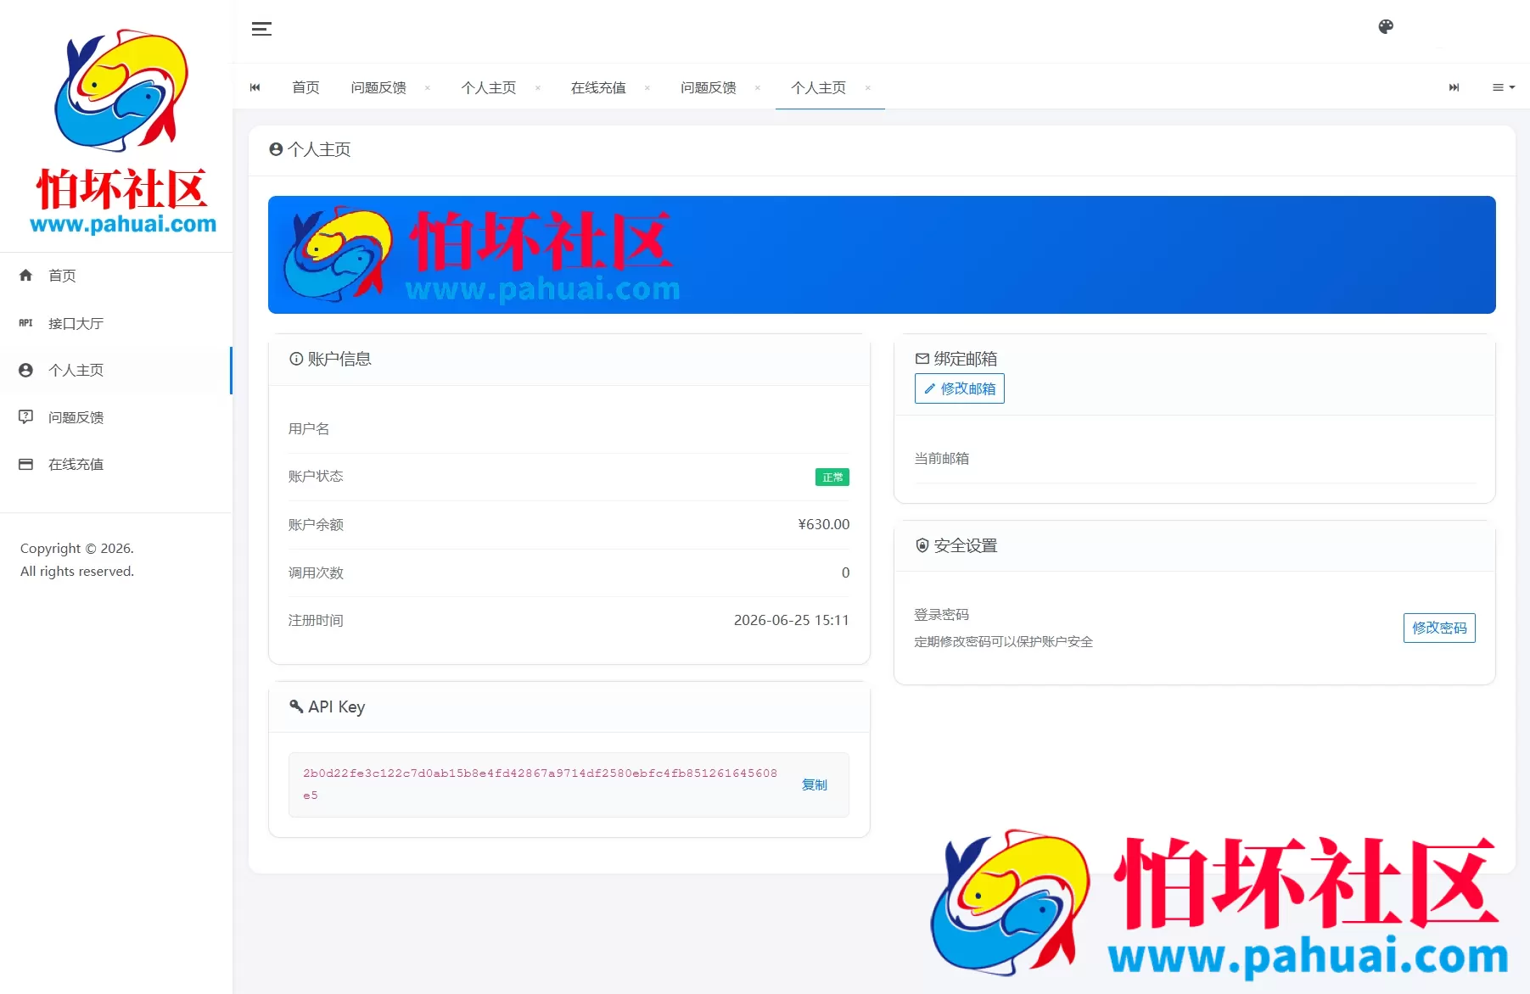1530x994 pixels.
Task: Toggle the sidebar collapse hamburger icon
Action: 261,29
